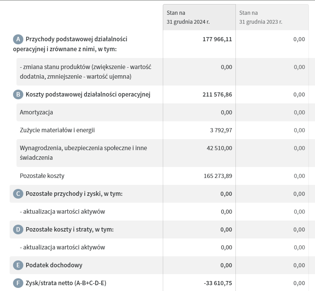Click the Zużycie materiałów i energii row
Screen dimensions: 315x291
coord(57,130)
